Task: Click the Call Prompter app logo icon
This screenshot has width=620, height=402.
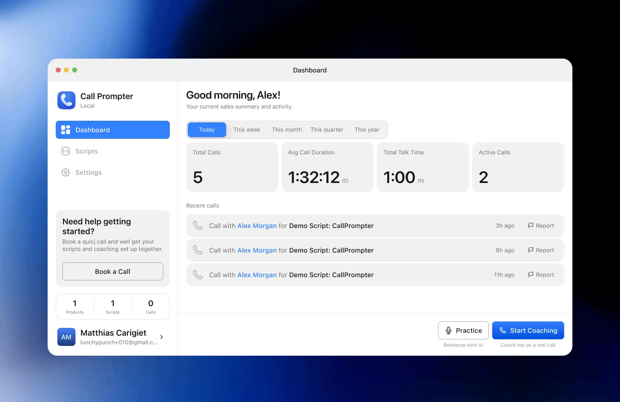Action: [66, 100]
